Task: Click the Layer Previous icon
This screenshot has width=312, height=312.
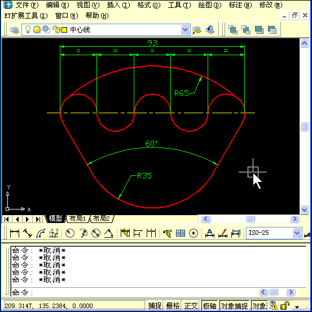Action: pos(210,30)
